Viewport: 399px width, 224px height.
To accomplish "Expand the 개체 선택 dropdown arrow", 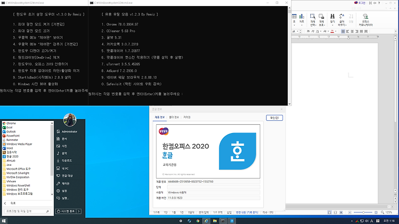I will click(315, 25).
